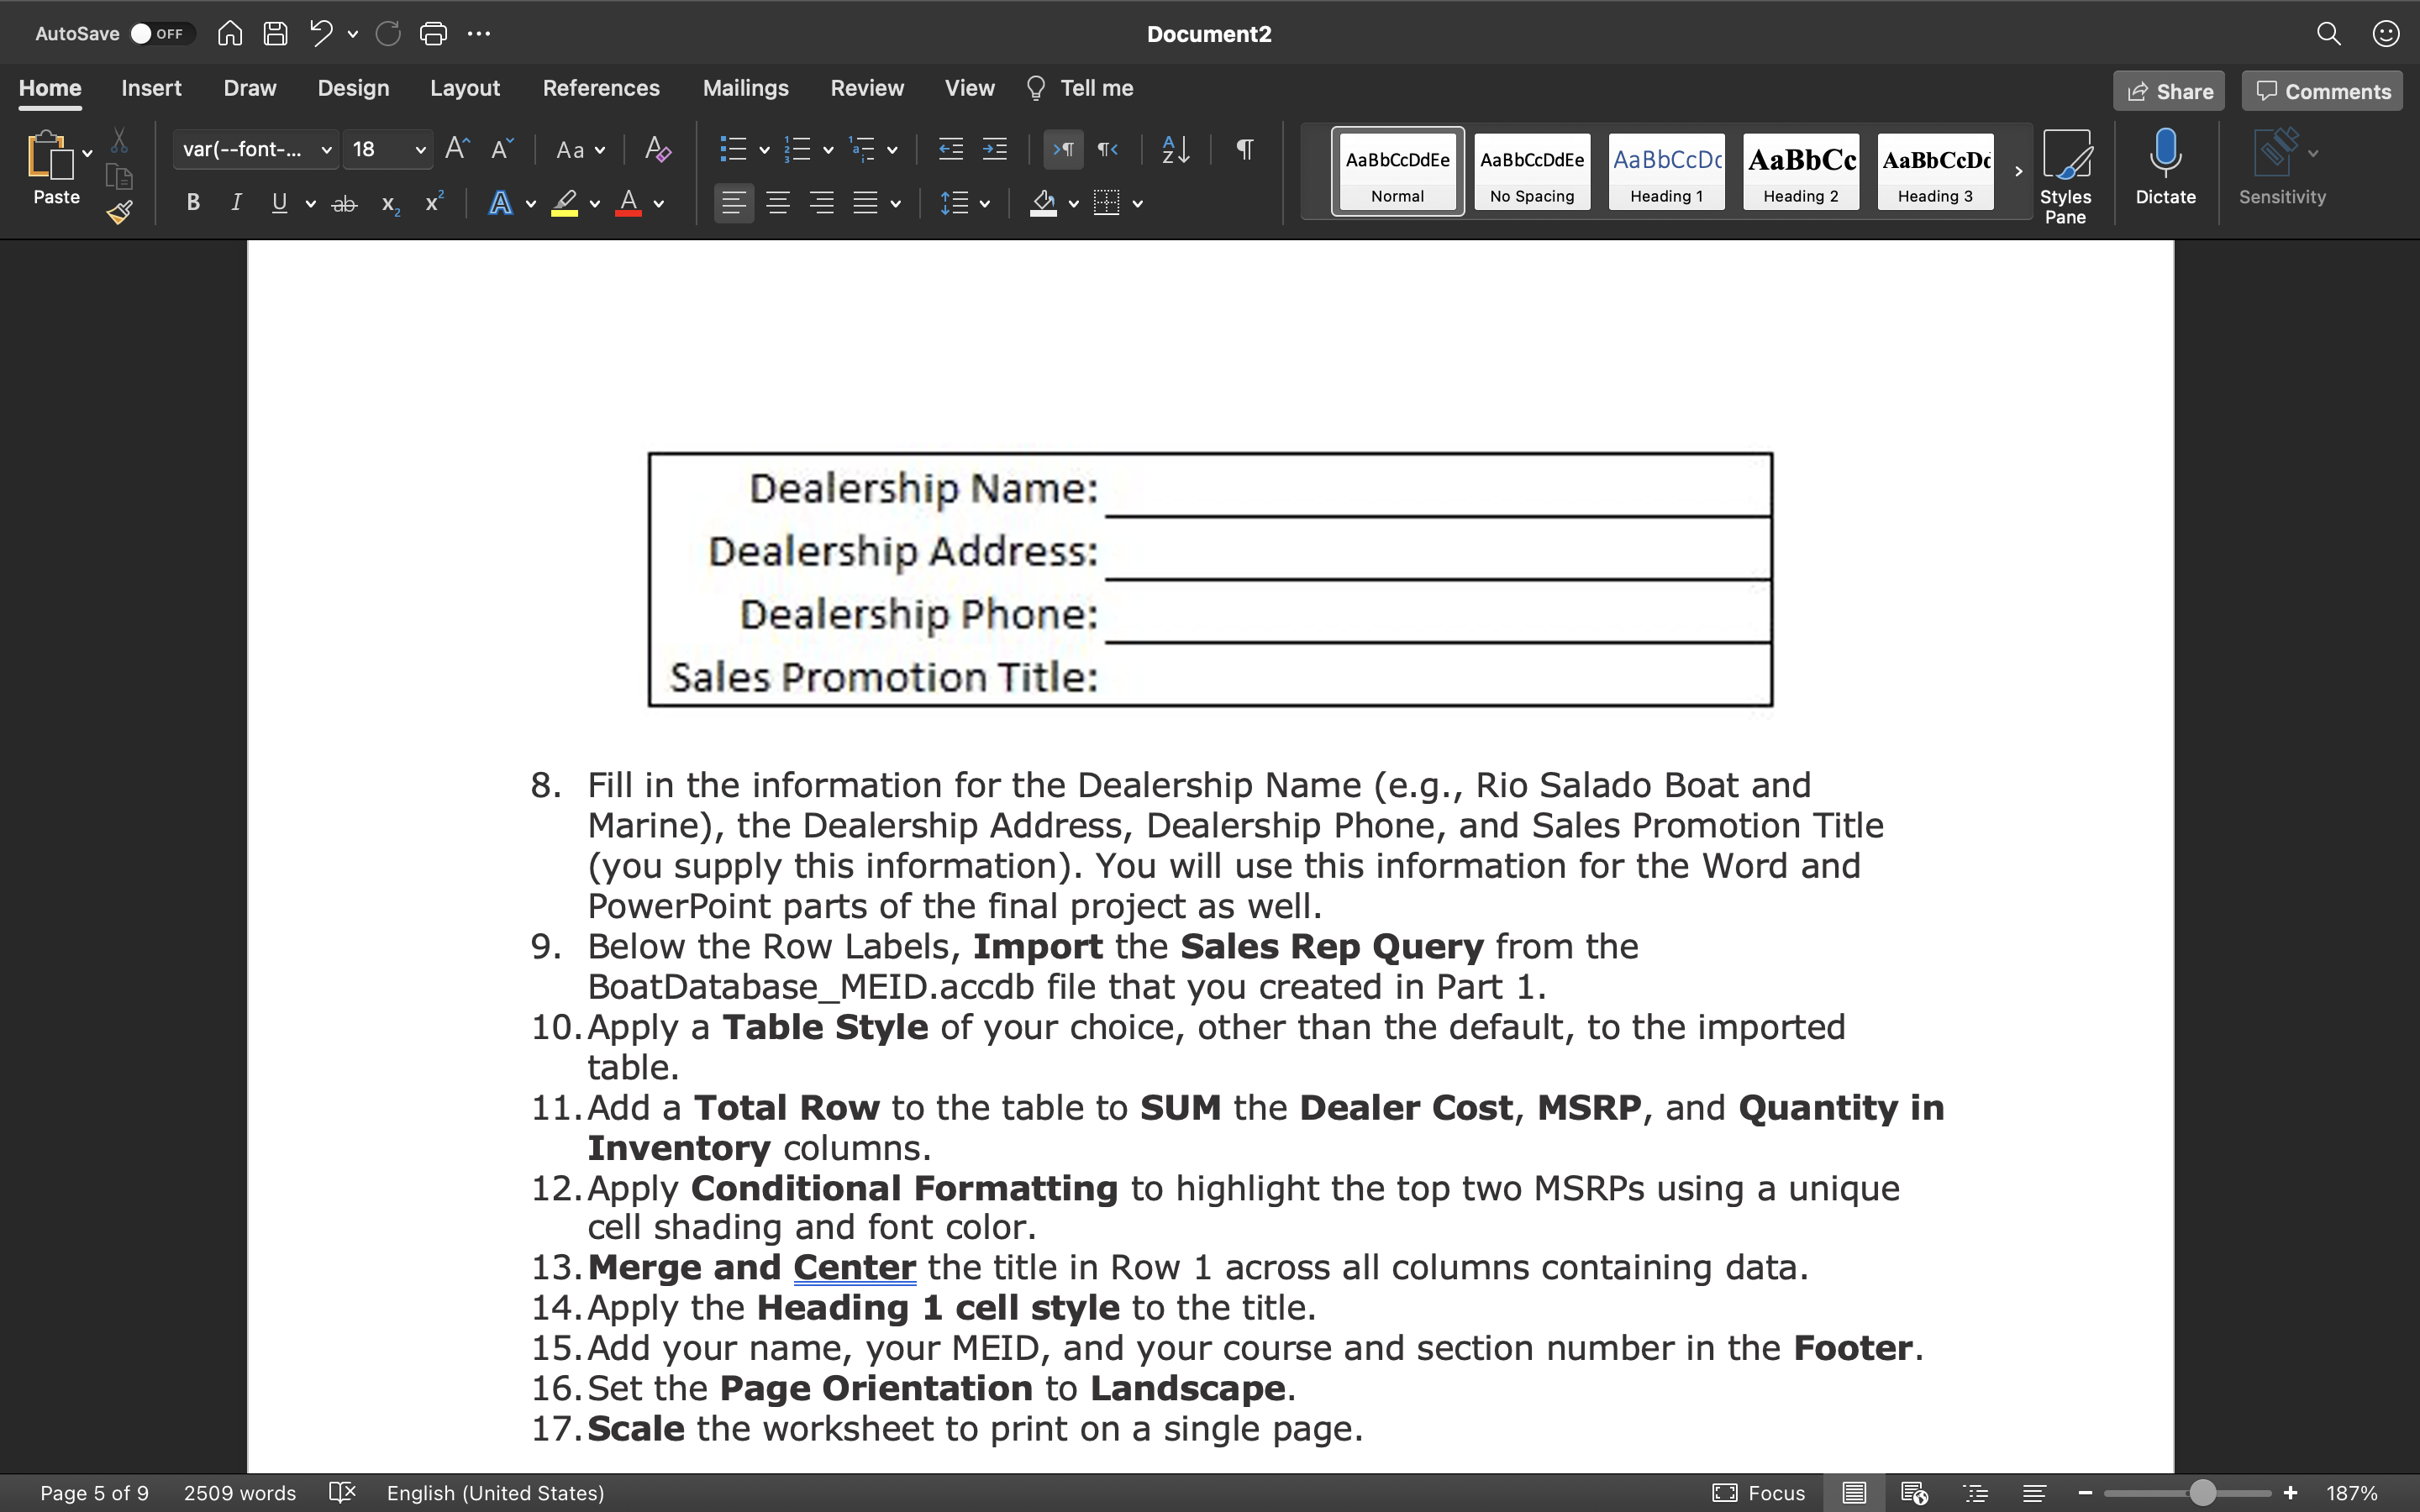Toggle the AutoSave switch
2420x1512 pixels.
[x=160, y=34]
